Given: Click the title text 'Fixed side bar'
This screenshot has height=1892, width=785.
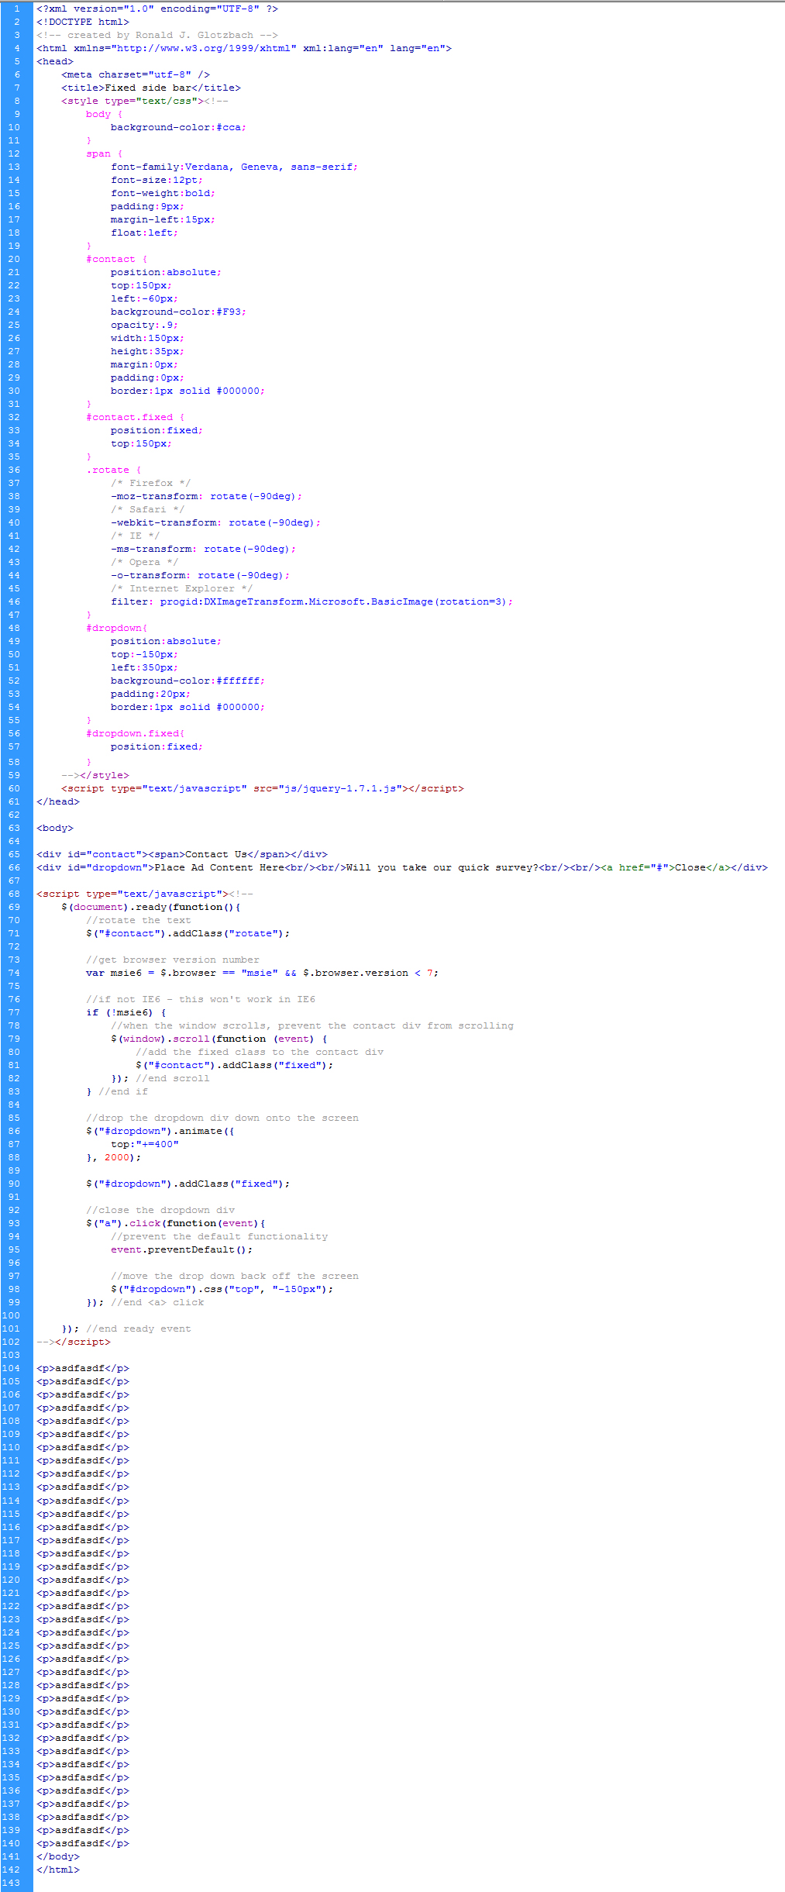Looking at the screenshot, I should click(x=148, y=88).
